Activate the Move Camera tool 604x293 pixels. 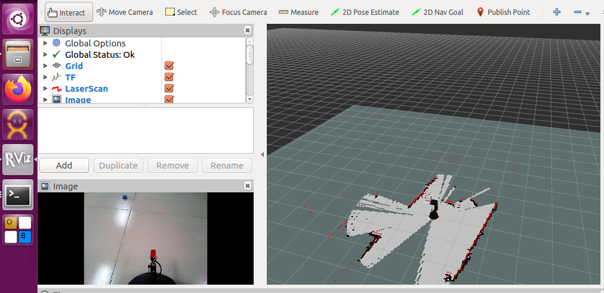click(124, 12)
